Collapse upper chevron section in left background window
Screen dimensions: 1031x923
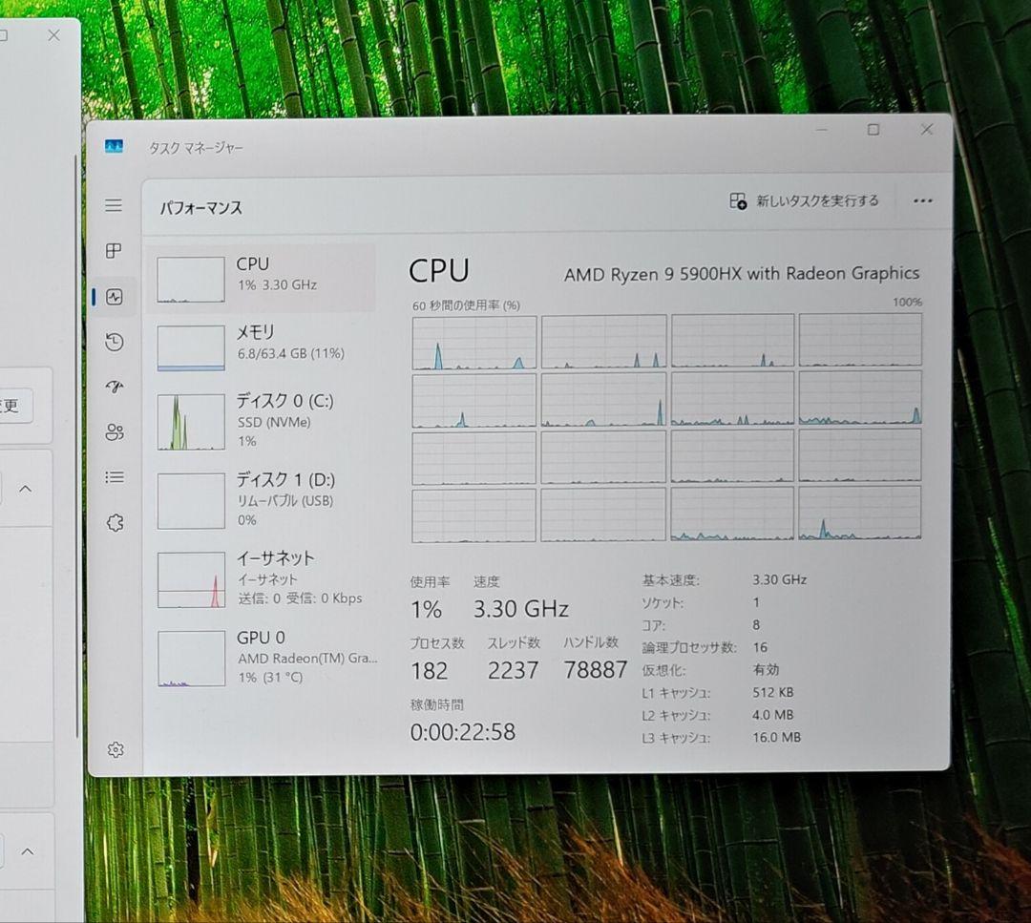pyautogui.click(x=26, y=489)
